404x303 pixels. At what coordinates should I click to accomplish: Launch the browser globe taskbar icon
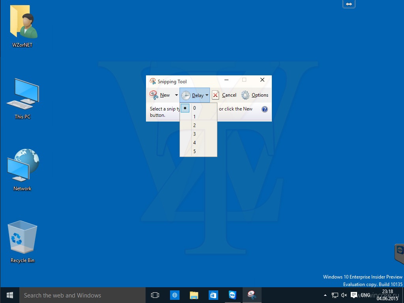click(175, 295)
